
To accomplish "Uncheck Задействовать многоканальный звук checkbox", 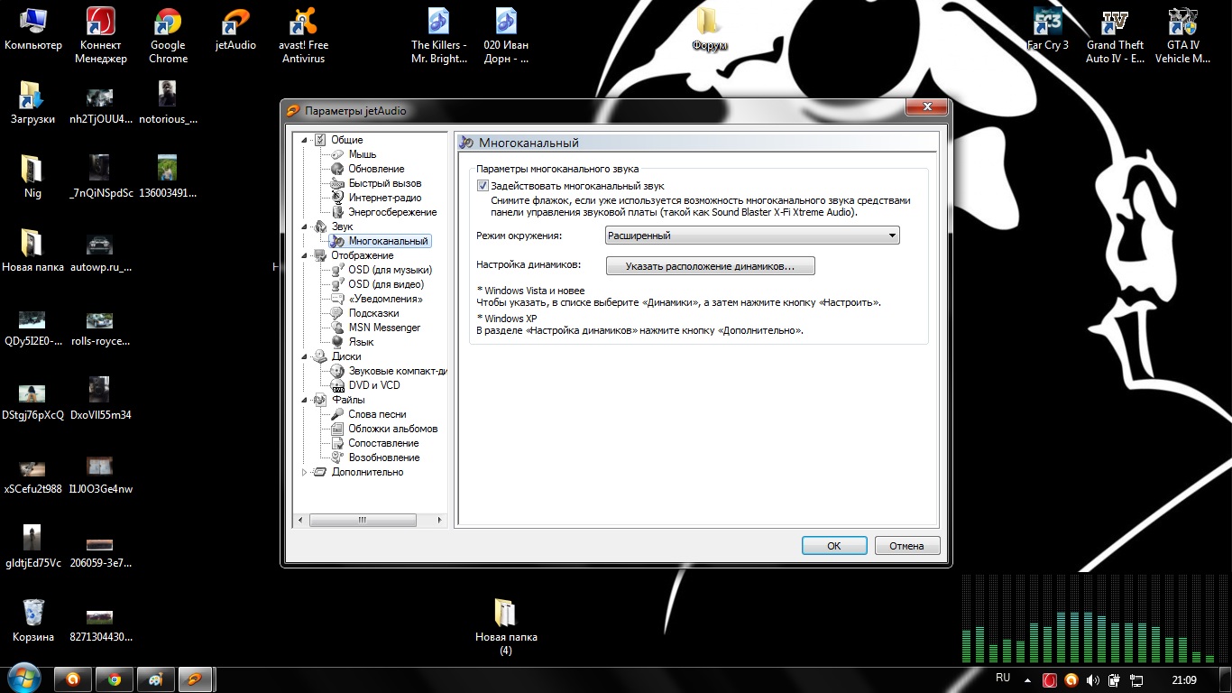I will coord(483,186).
